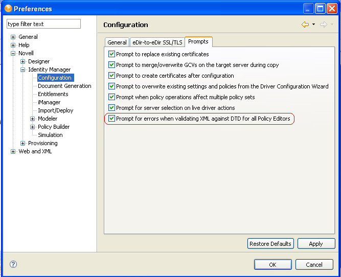The image size is (341, 277).
Task: Expand the Modeler tree node
Action: [x=32, y=119]
